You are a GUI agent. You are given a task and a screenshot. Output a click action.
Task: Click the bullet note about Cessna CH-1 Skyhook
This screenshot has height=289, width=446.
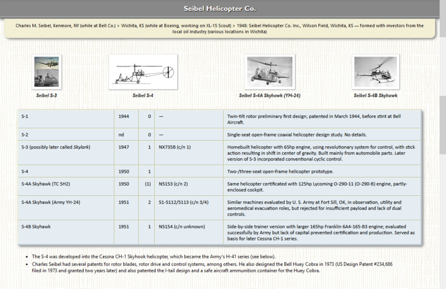(x=154, y=257)
